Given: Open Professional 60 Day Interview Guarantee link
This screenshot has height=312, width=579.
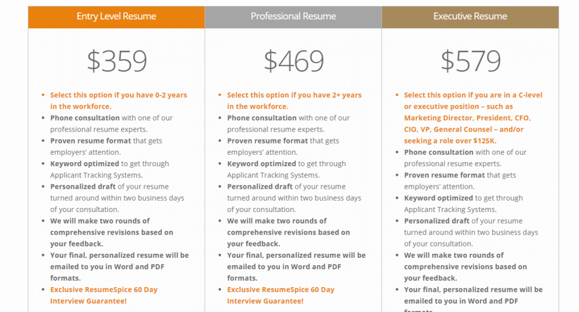Looking at the screenshot, I should 280,295.
